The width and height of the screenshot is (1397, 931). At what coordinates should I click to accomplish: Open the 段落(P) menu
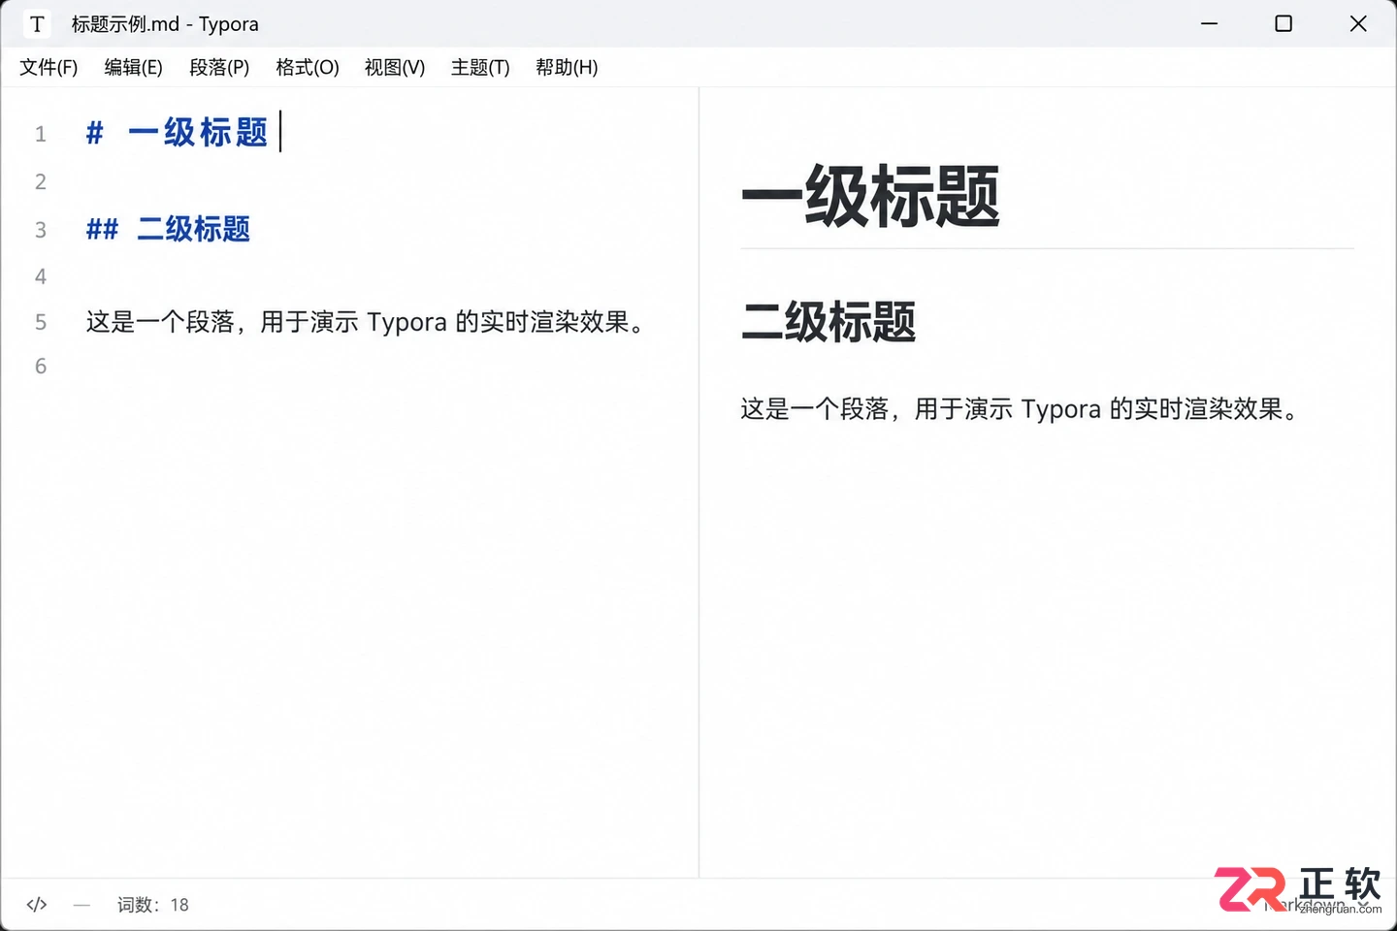(219, 68)
